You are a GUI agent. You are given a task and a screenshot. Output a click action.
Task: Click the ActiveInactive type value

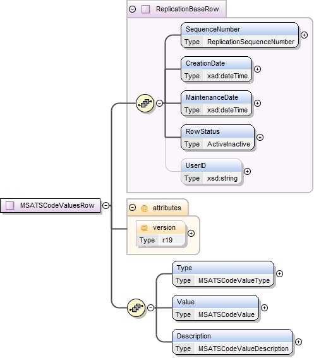click(x=229, y=144)
